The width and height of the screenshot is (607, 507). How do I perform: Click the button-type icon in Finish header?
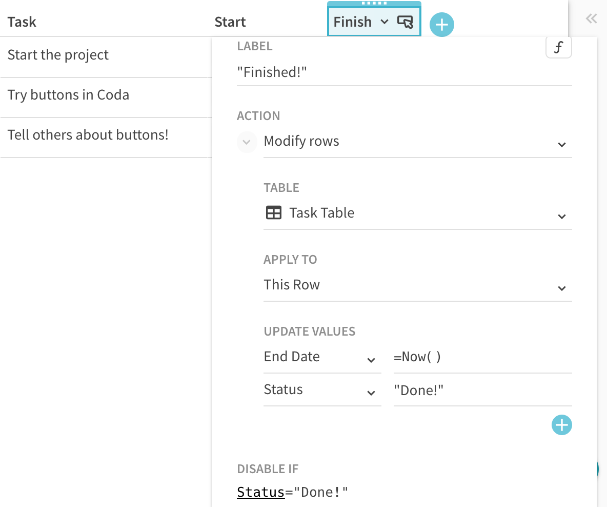click(405, 22)
